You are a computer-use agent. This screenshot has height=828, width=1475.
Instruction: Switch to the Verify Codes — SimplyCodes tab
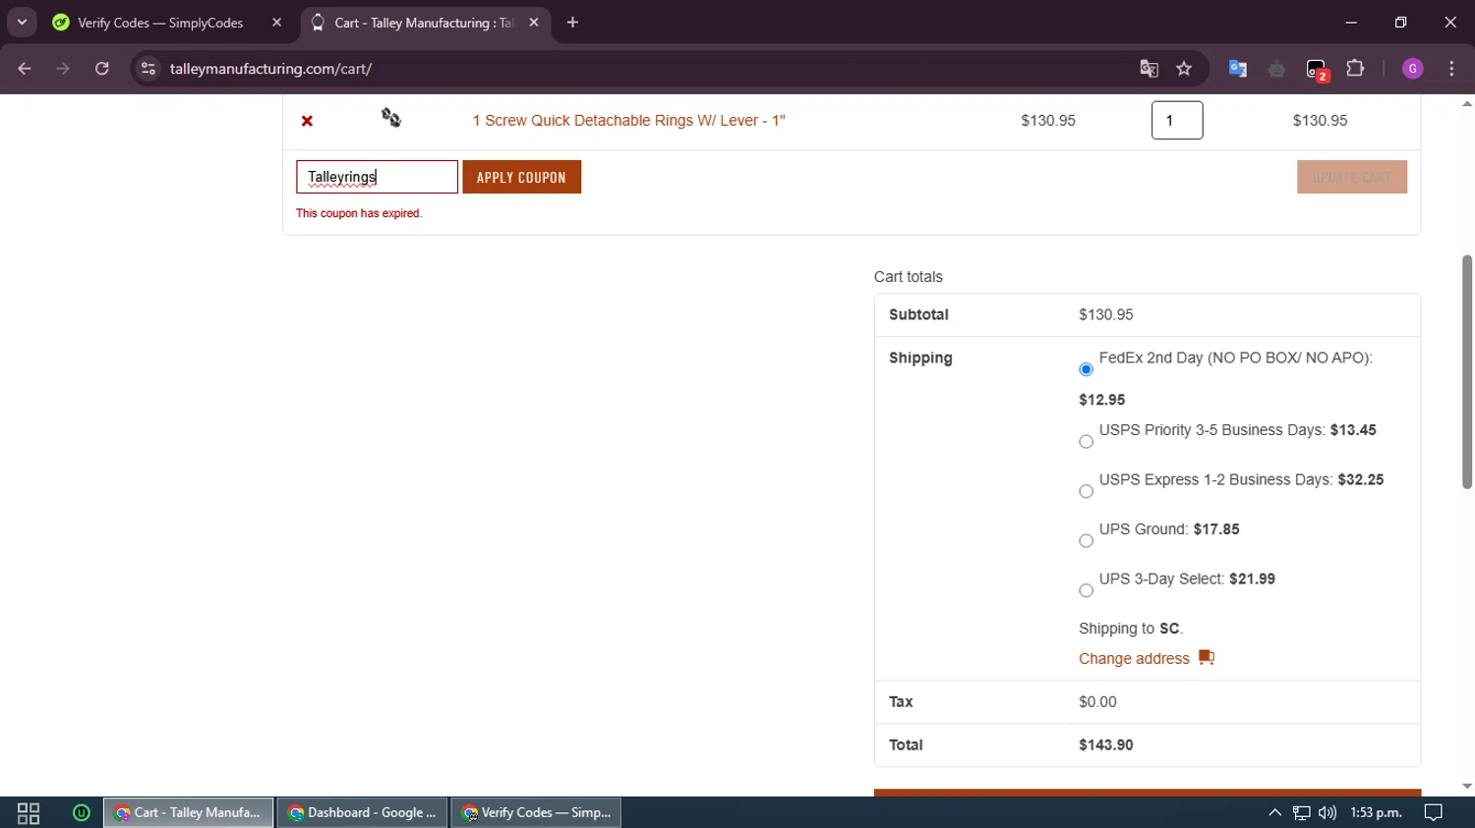click(x=162, y=23)
